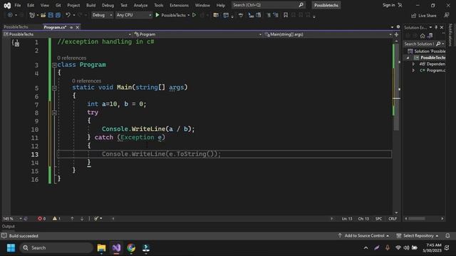
Task: Click the Solution Explorer horizontal scrollbar thumb
Action: (x=417, y=218)
